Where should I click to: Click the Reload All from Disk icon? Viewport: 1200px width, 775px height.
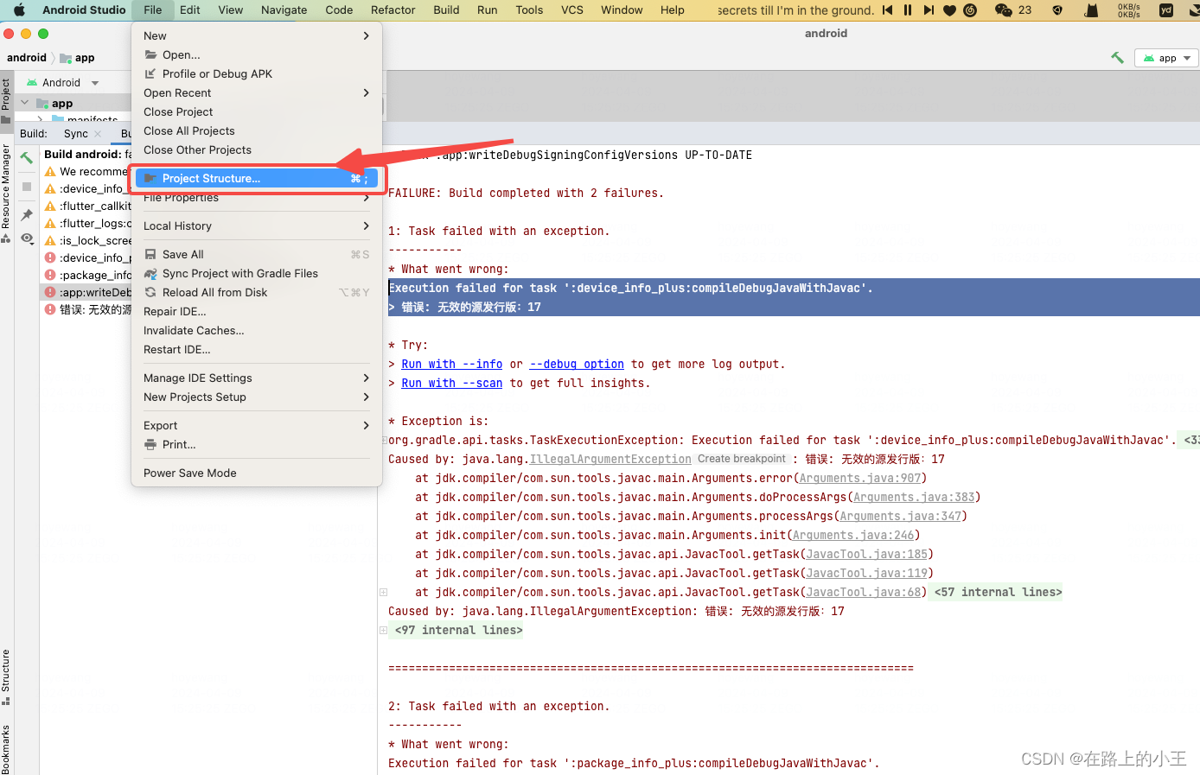click(150, 292)
